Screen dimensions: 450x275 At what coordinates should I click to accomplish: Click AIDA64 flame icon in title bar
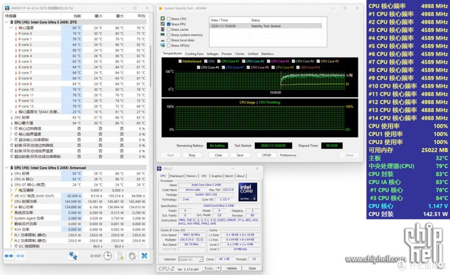(x=160, y=8)
